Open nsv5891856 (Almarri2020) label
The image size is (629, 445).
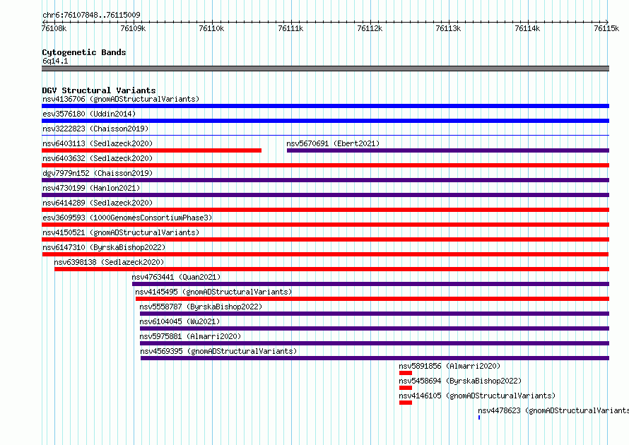point(449,366)
